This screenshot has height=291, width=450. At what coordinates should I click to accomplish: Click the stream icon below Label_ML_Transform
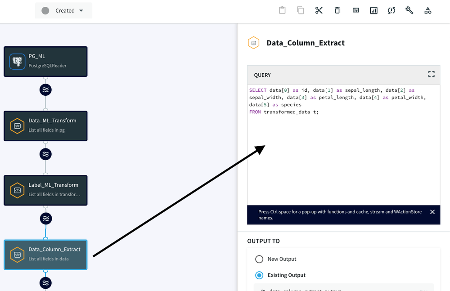(x=46, y=219)
